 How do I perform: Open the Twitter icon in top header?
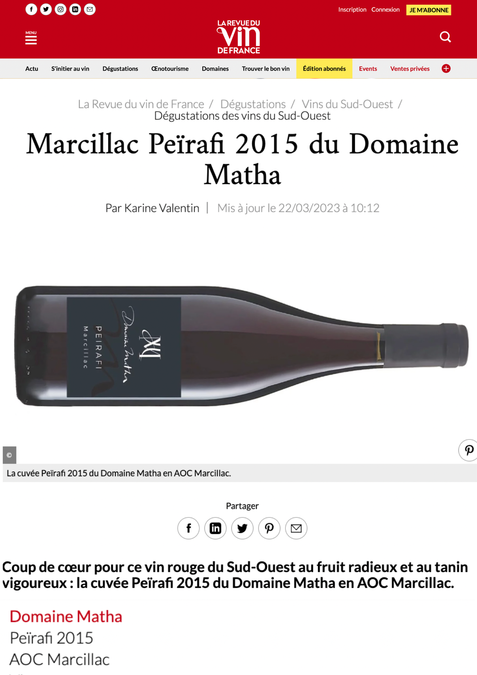pyautogui.click(x=46, y=9)
